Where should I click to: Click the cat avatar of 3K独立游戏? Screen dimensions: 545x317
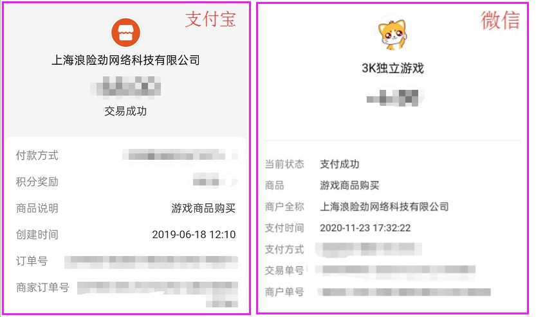point(393,35)
